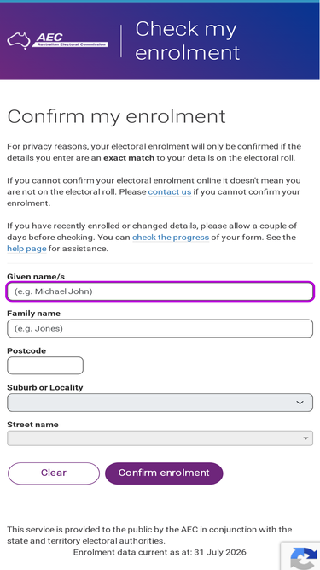Click into the Family name field
The height and width of the screenshot is (570, 320).
160,329
